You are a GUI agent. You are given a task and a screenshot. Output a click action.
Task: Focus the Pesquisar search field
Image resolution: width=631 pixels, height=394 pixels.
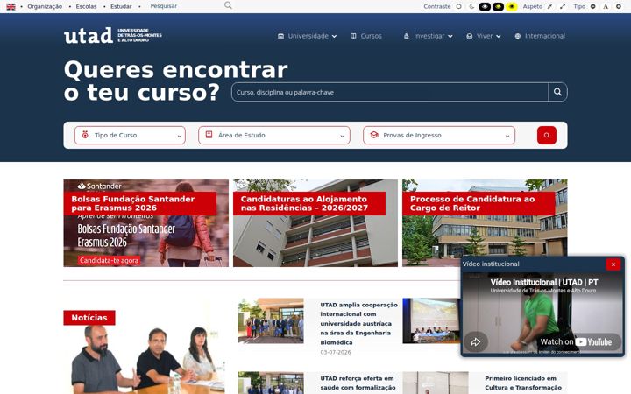185,6
